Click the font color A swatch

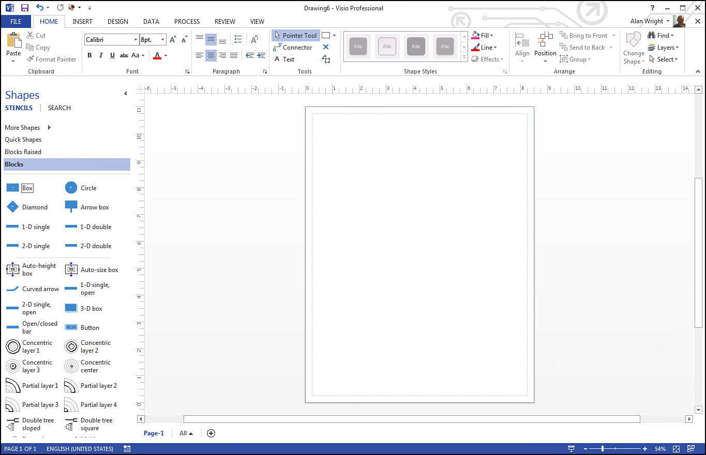(x=157, y=55)
